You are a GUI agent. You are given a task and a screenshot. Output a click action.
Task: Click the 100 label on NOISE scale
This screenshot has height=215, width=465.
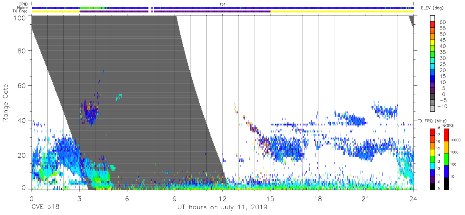click(453, 164)
